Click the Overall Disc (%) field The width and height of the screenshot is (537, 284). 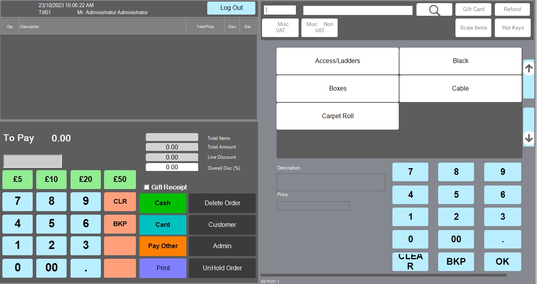click(172, 167)
